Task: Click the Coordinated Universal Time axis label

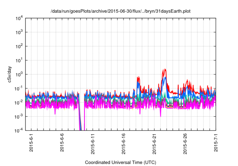Action: [120, 163]
